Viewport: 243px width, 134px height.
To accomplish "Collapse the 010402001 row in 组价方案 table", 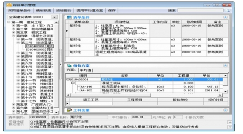I will pos(68,79).
